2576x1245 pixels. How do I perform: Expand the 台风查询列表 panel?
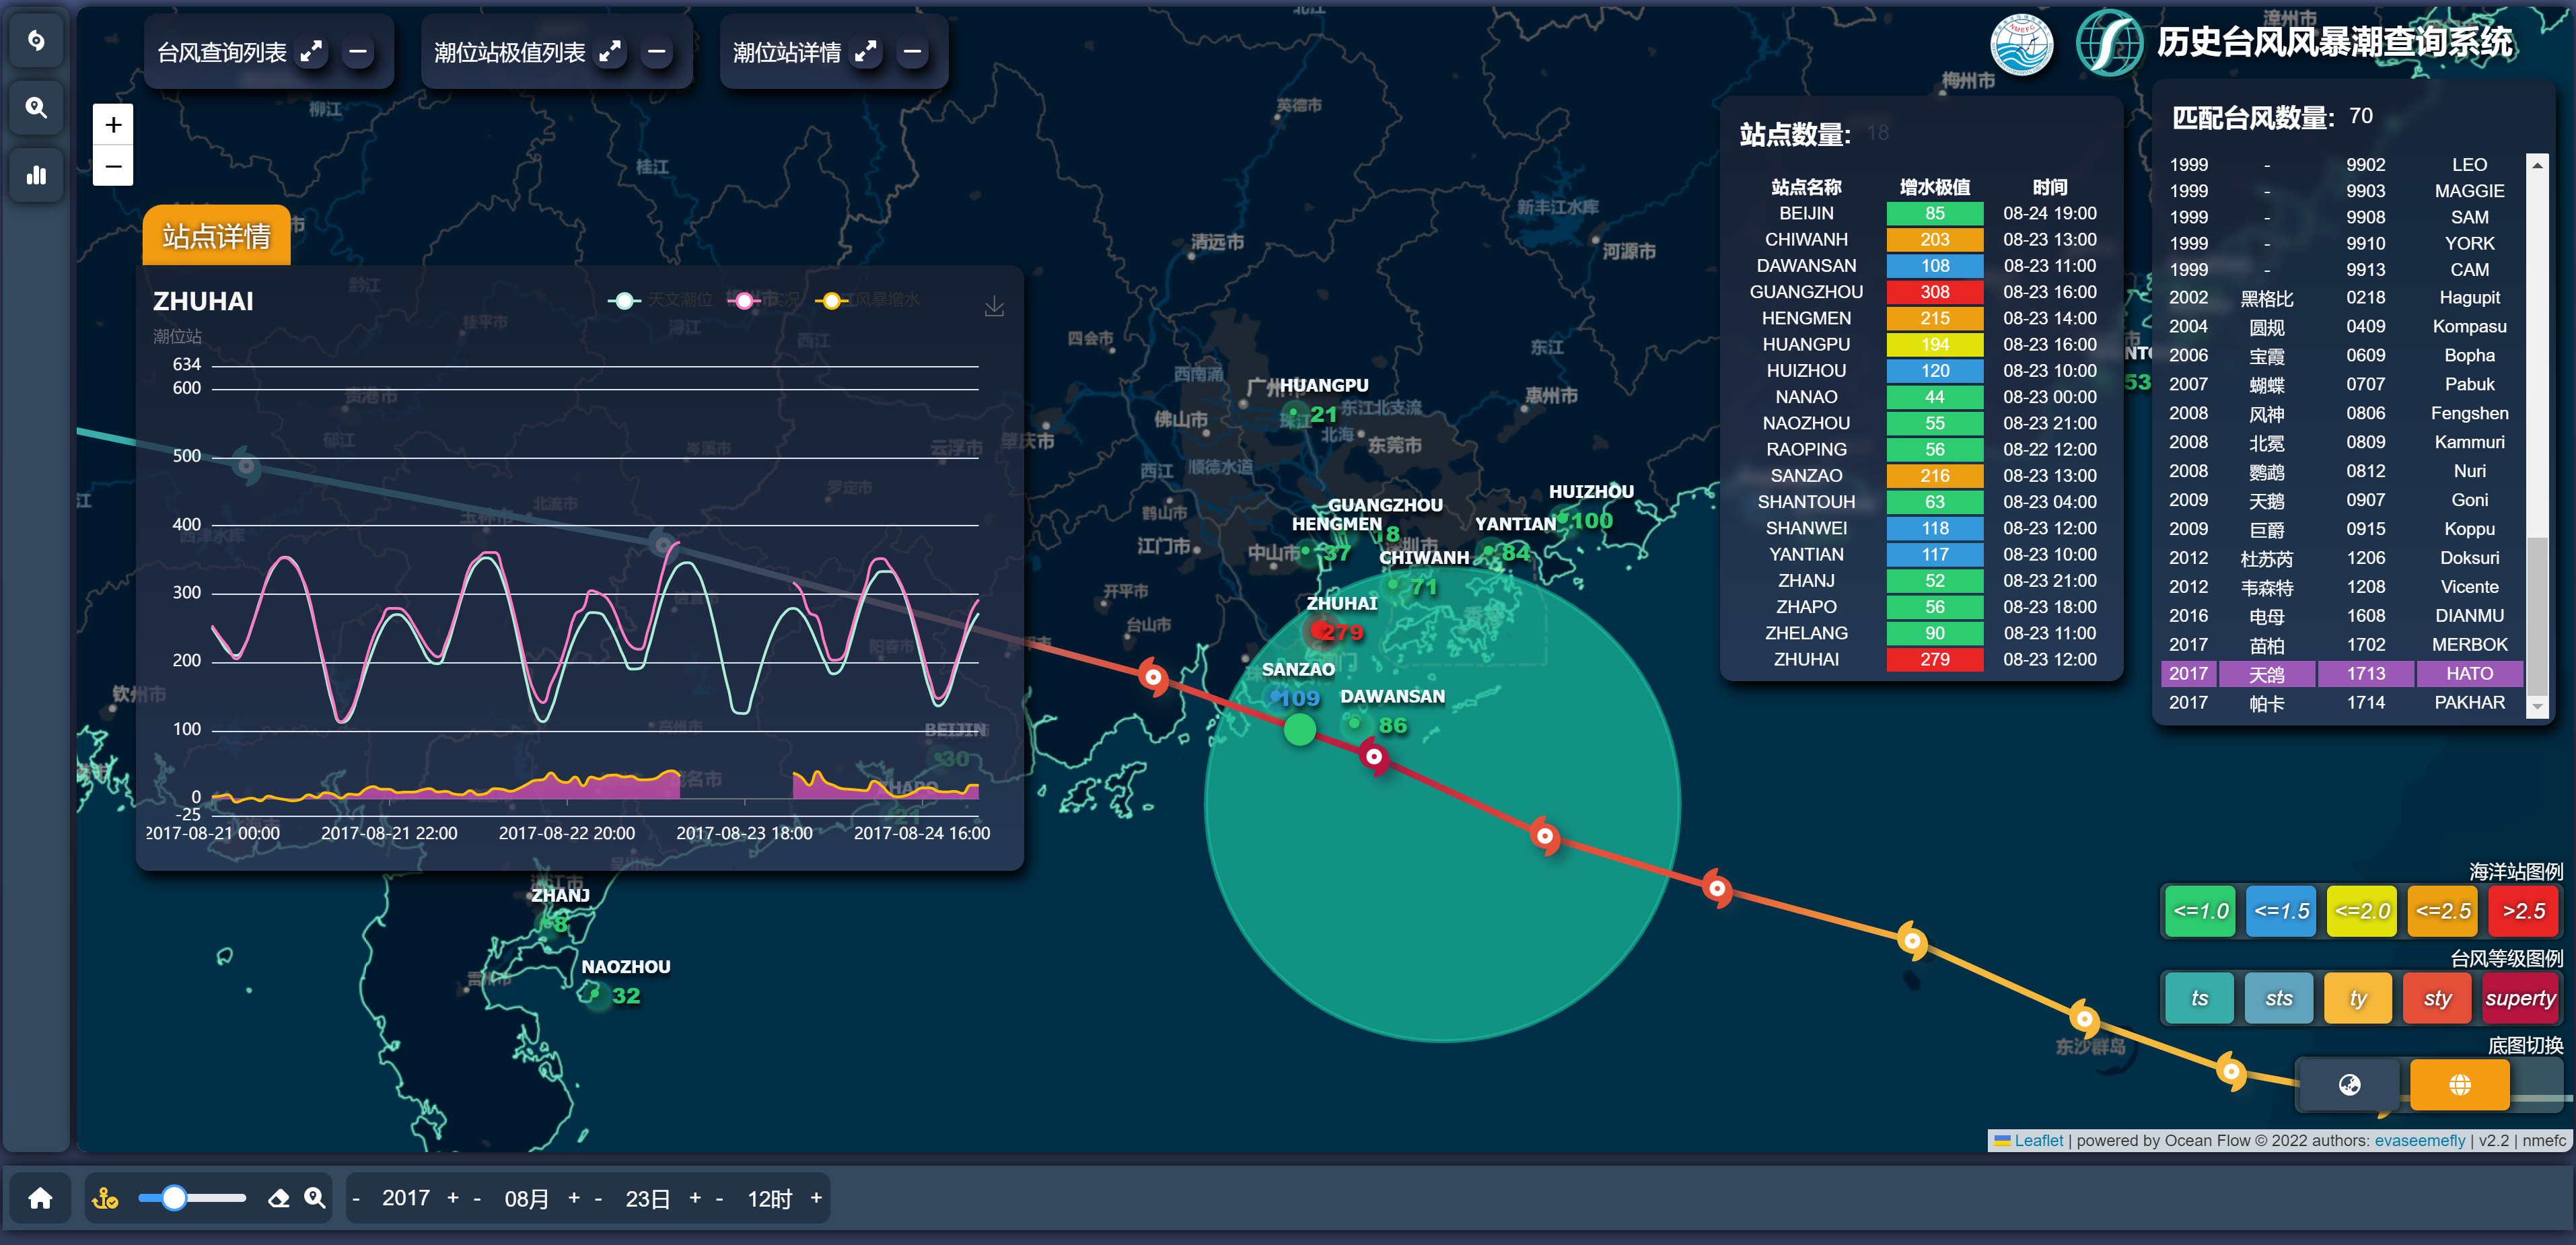312,52
